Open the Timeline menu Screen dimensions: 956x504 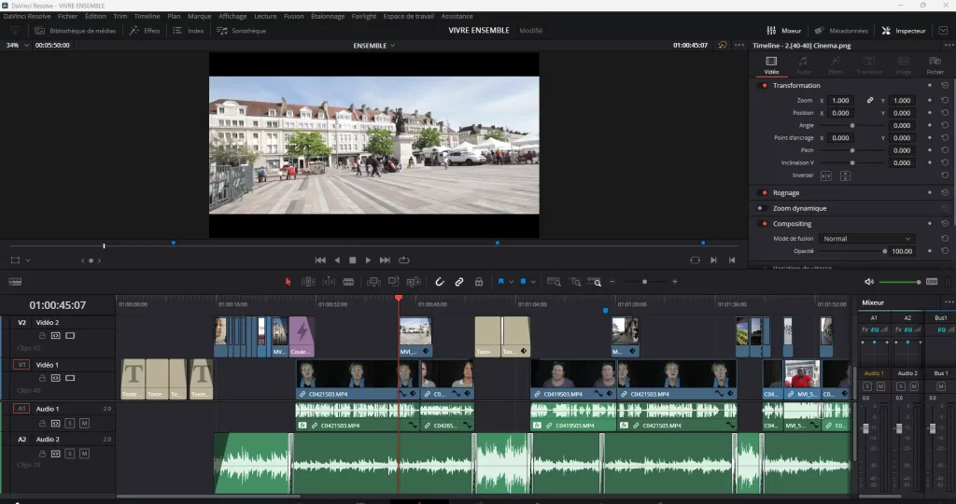tap(147, 16)
